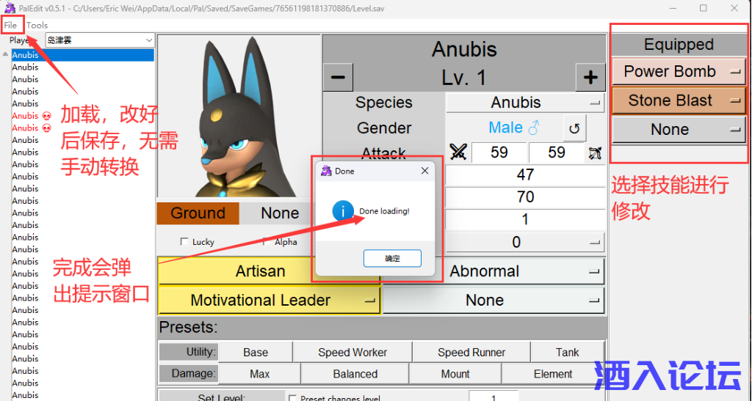Maximize the PalEdit window
The image size is (752, 401).
point(703,8)
